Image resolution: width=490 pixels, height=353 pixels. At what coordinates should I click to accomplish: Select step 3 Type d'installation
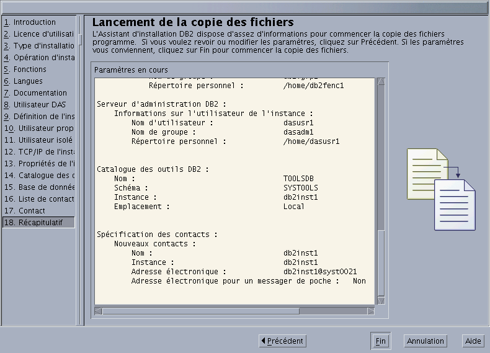(38, 46)
